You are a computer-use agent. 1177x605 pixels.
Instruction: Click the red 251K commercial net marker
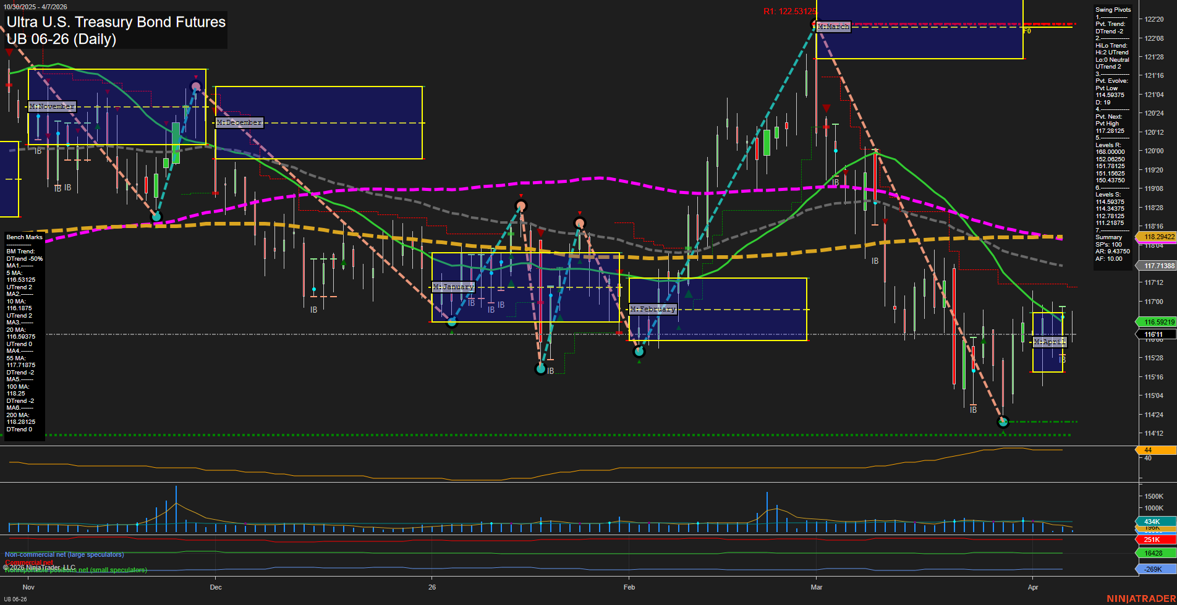point(1154,539)
